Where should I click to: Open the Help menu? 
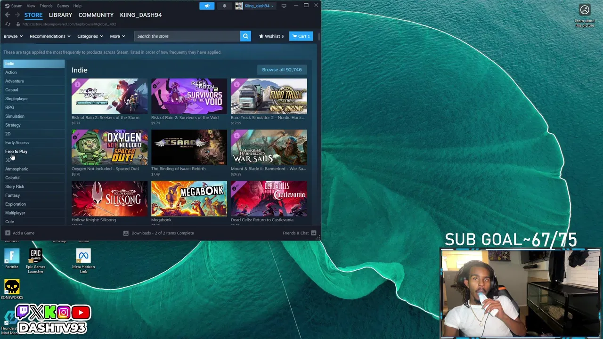click(77, 6)
